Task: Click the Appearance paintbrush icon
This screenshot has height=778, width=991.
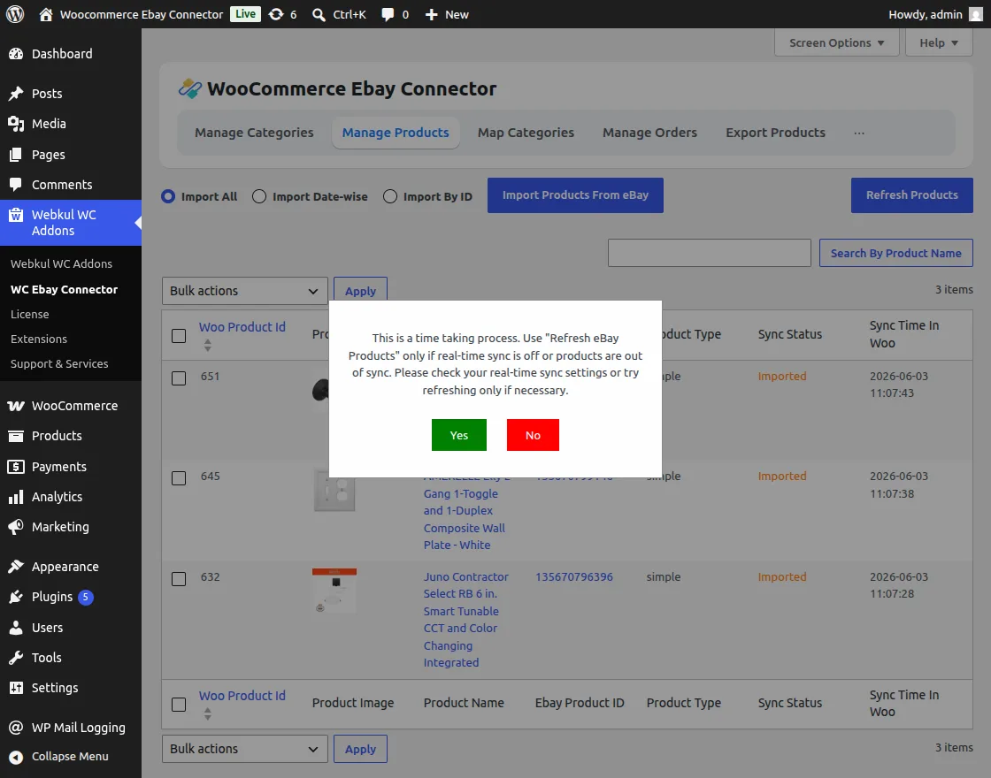Action: [16, 567]
